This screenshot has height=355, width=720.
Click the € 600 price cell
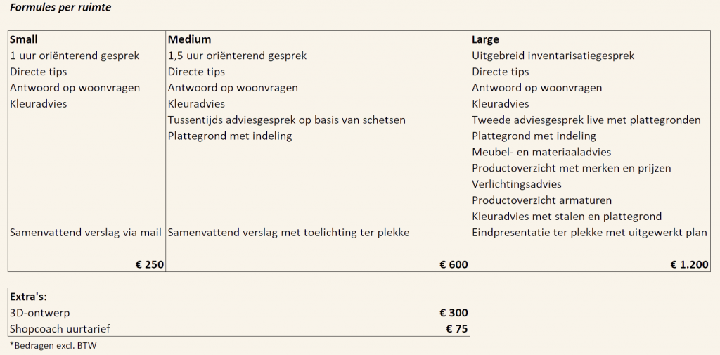[454, 264]
